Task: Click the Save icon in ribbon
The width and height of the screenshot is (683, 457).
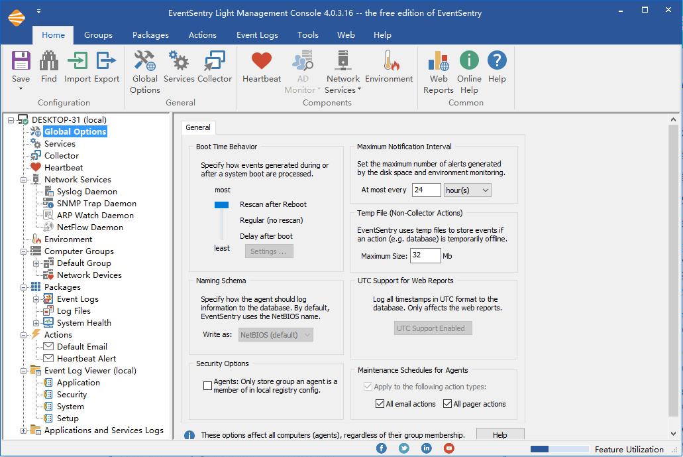Action: coord(21,60)
